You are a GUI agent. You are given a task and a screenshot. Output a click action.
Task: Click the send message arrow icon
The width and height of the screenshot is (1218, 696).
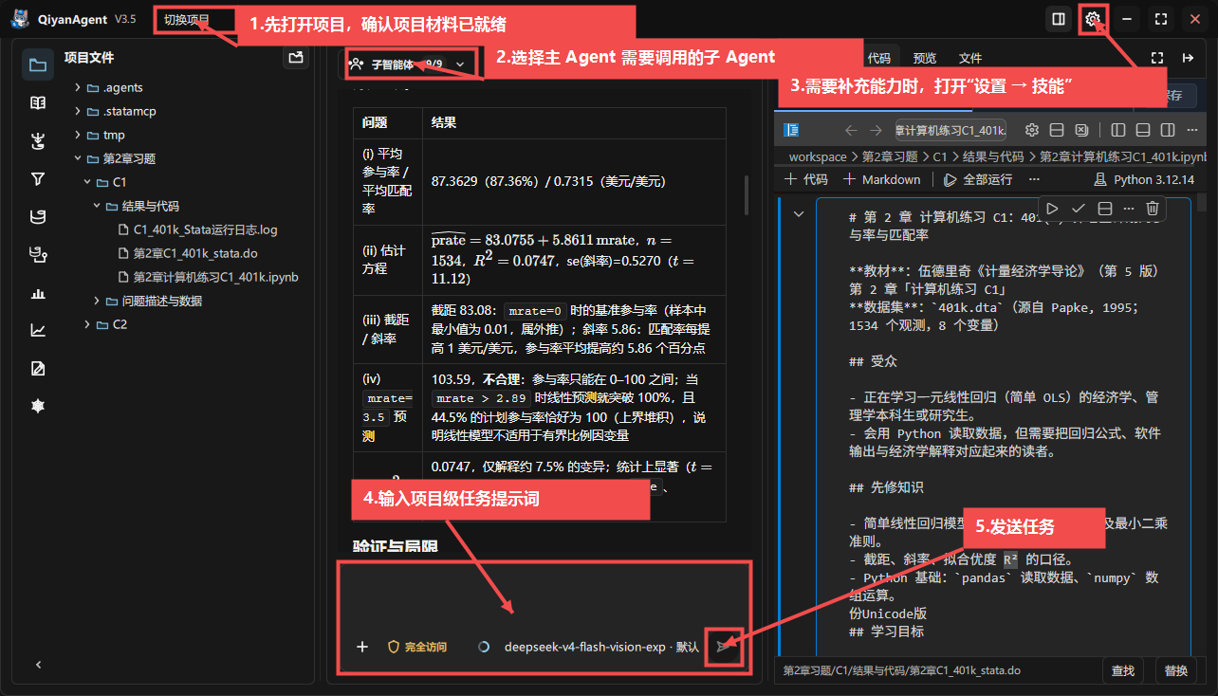click(725, 647)
